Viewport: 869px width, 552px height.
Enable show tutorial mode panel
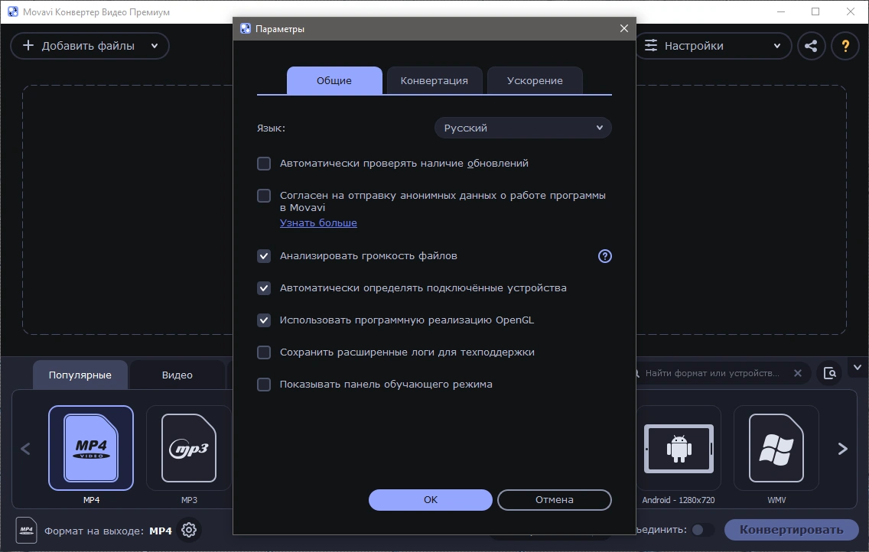(264, 385)
